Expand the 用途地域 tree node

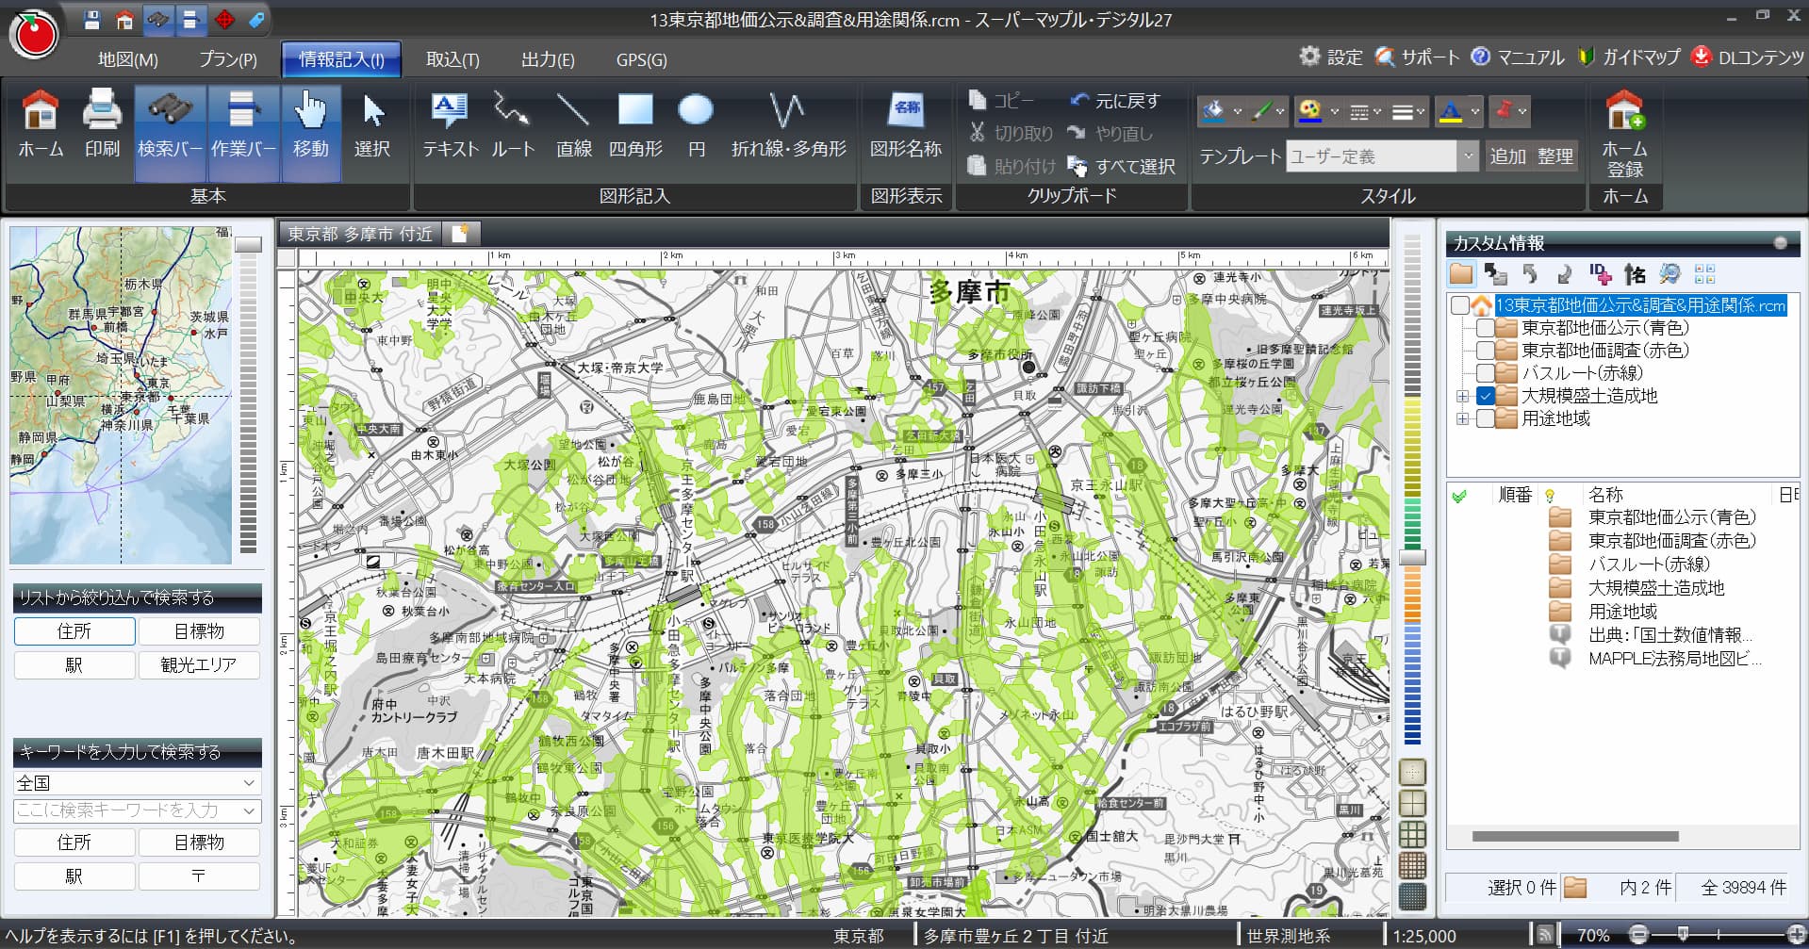coord(1463,419)
